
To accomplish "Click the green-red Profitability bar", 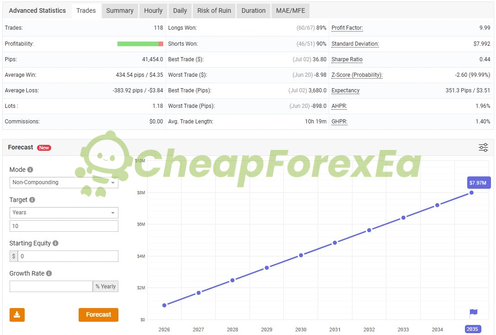I will tap(140, 44).
